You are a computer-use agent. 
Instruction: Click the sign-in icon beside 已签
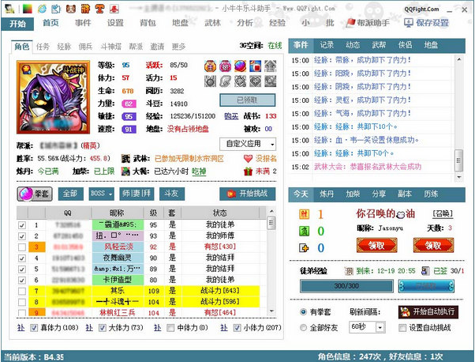pyautogui.click(x=425, y=270)
